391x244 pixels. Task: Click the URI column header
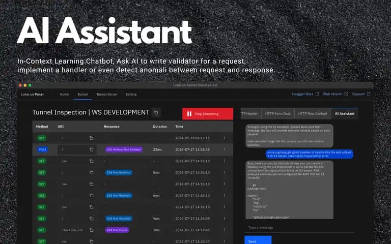tap(61, 127)
